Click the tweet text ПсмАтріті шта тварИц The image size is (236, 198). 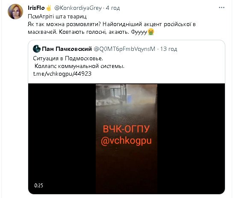57,16
